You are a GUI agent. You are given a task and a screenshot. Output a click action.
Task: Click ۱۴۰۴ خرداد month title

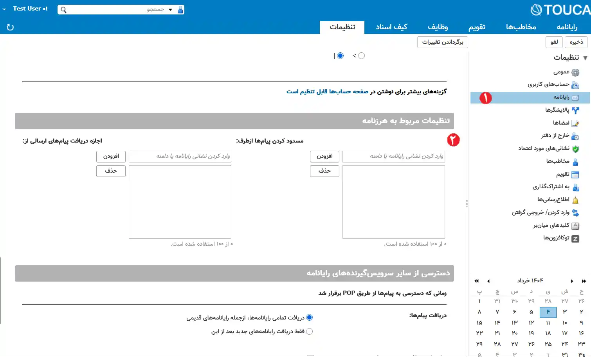530,281
